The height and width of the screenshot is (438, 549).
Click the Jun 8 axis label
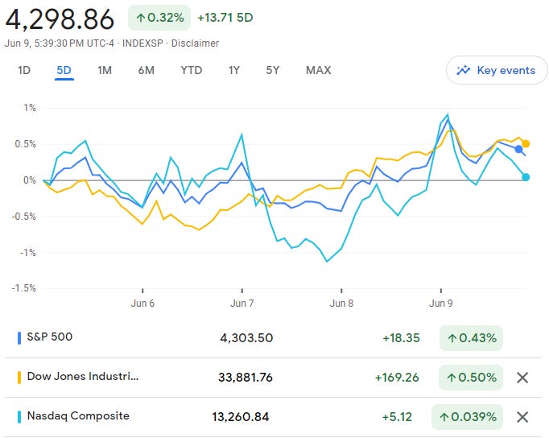[341, 304]
